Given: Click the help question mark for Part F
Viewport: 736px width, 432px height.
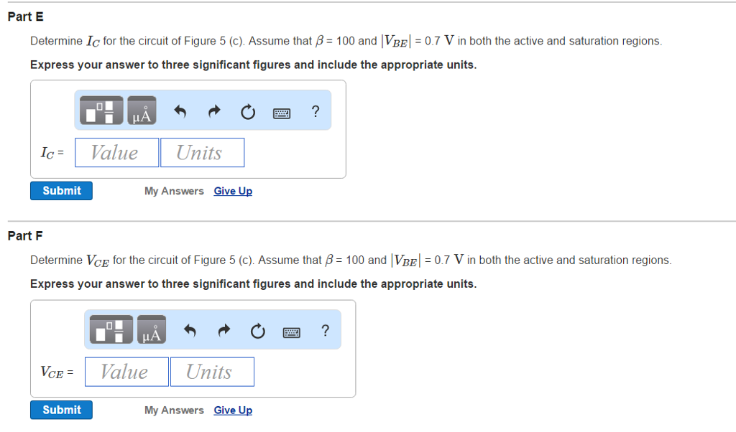Looking at the screenshot, I should [325, 331].
